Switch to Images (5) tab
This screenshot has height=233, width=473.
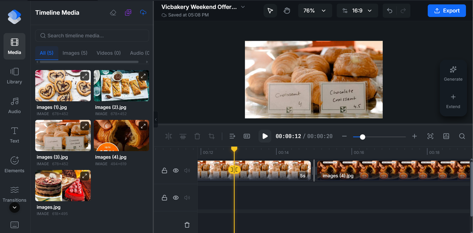[x=75, y=53]
